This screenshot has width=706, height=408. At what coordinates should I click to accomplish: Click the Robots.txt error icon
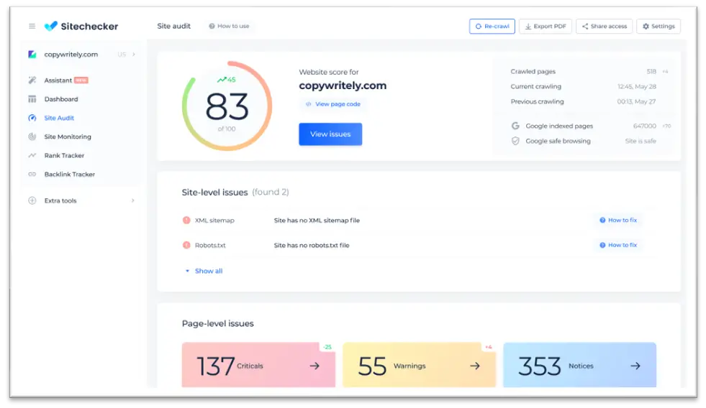click(x=186, y=245)
